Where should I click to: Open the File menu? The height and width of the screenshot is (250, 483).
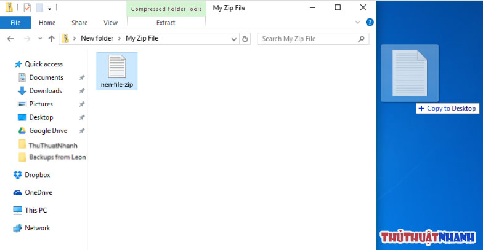[15, 23]
